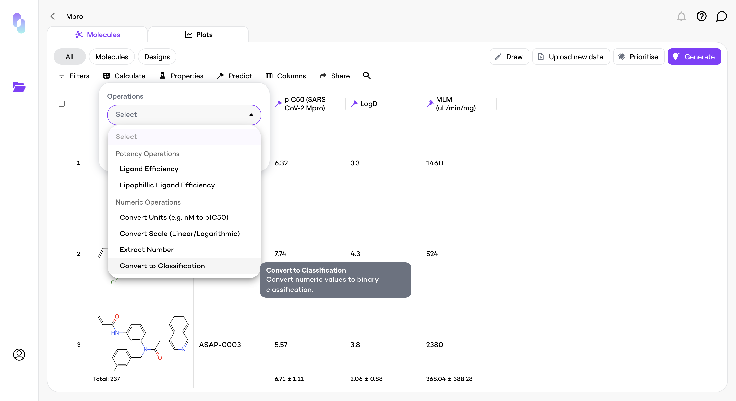
Task: Collapse the Operations Select dropdown
Action: coord(251,115)
